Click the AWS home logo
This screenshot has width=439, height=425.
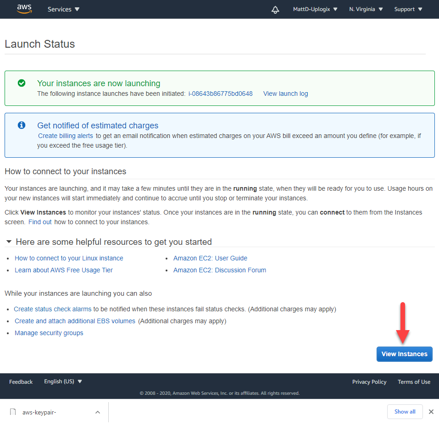[23, 9]
